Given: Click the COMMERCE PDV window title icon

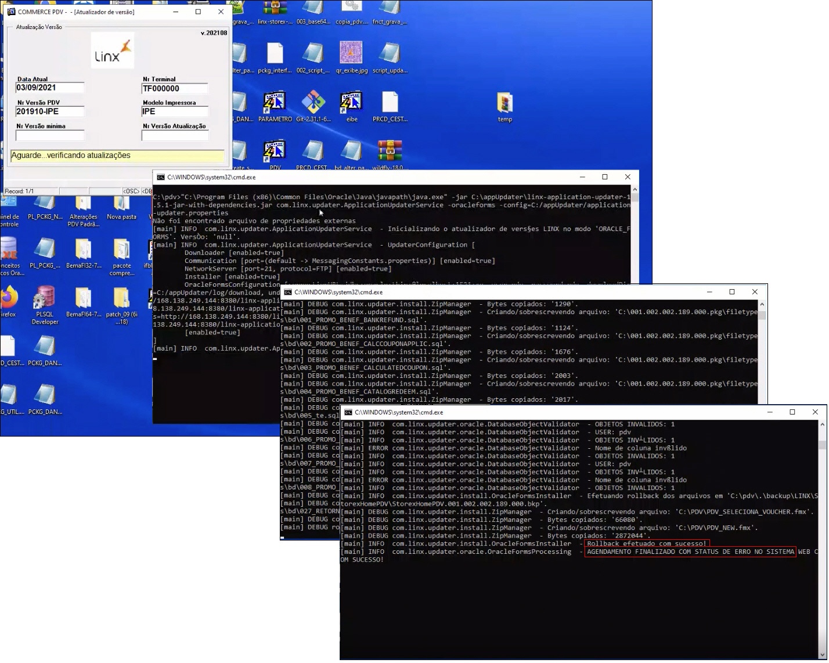Looking at the screenshot, I should 11,12.
